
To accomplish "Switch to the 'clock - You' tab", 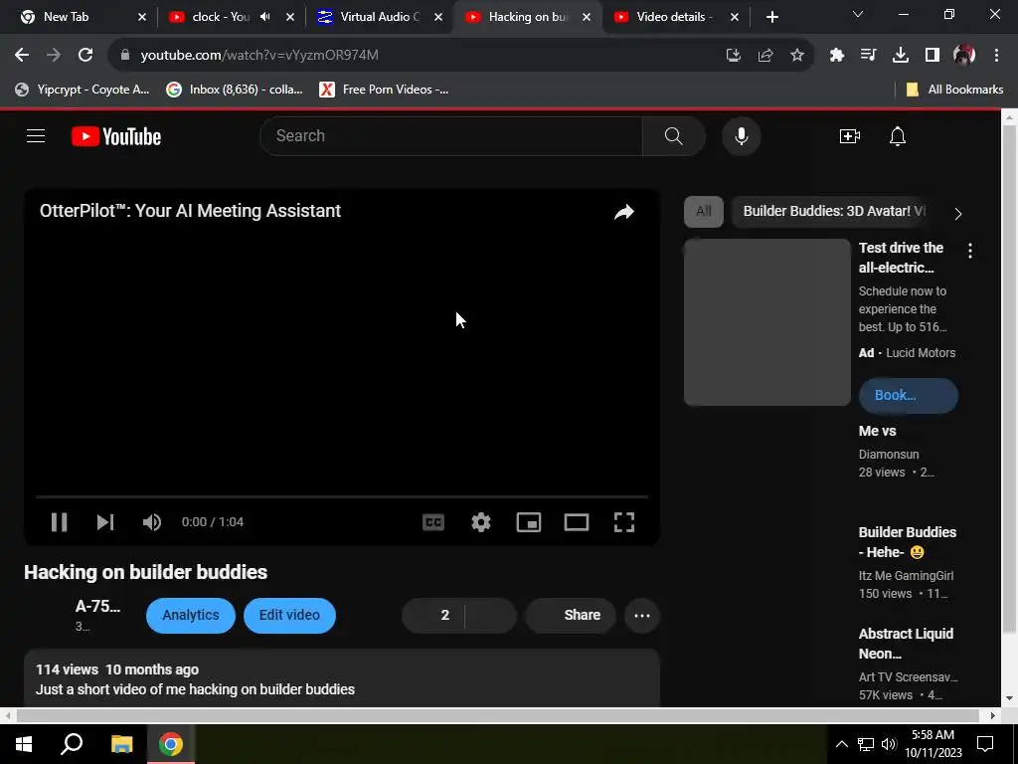I will pyautogui.click(x=221, y=17).
